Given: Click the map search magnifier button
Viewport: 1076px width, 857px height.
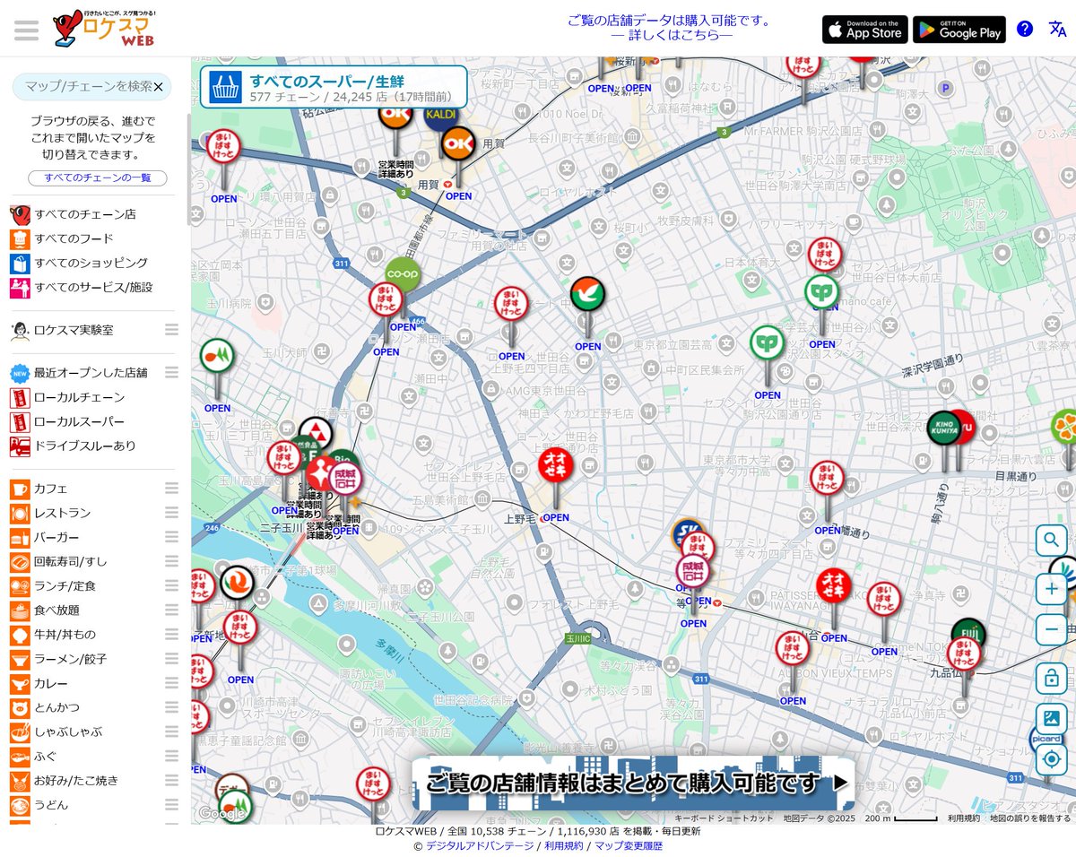Looking at the screenshot, I should [1051, 541].
